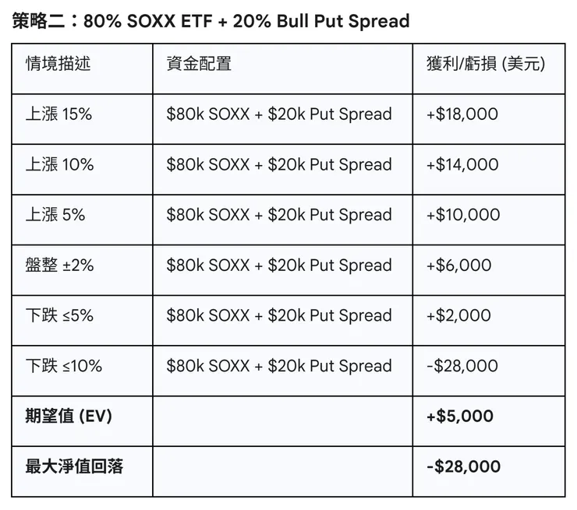
Task: Click the title '策略二：80% SOXX ETF + 20% Bull Put Spread'
Action: coord(211,21)
